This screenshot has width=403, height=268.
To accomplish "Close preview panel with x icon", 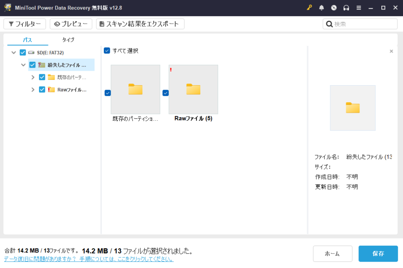I will (391, 51).
